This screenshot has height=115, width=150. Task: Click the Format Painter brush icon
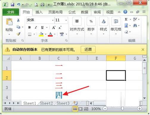(x=18, y=34)
